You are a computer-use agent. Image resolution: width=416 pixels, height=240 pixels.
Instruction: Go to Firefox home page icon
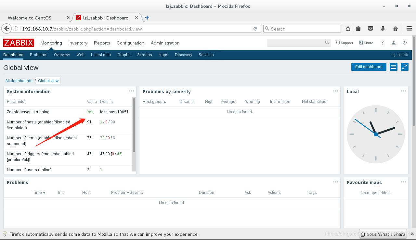pyautogui.click(x=395, y=29)
